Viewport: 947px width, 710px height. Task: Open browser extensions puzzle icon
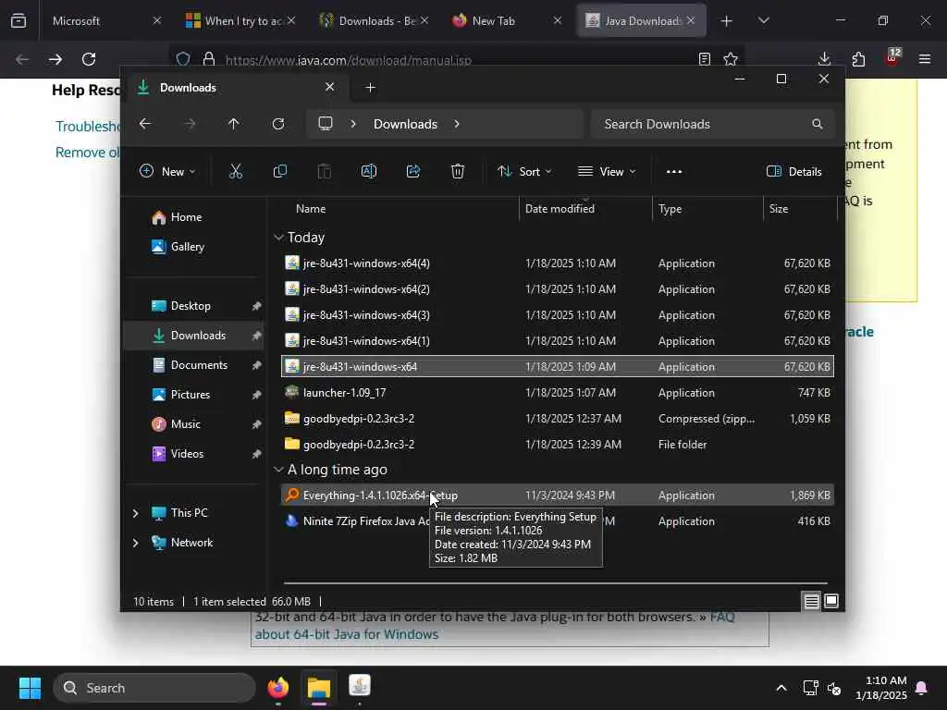point(858,59)
